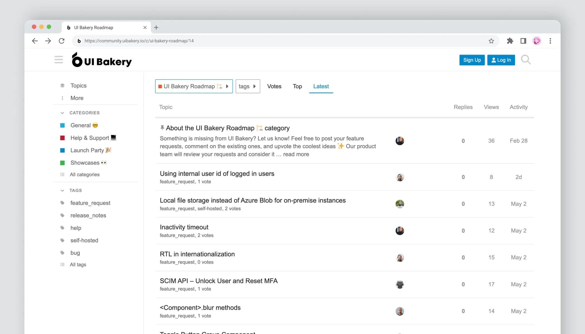Viewport: 585px width, 334px height.
Task: Open the browser three-dot menu
Action: tap(550, 41)
